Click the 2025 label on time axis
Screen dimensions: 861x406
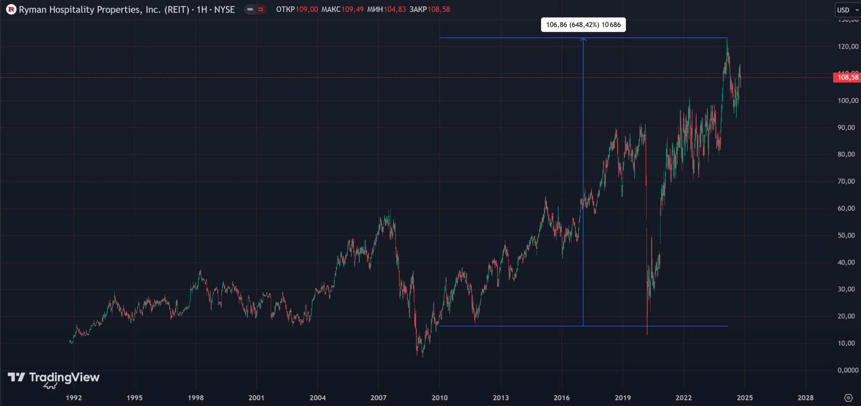(745, 398)
